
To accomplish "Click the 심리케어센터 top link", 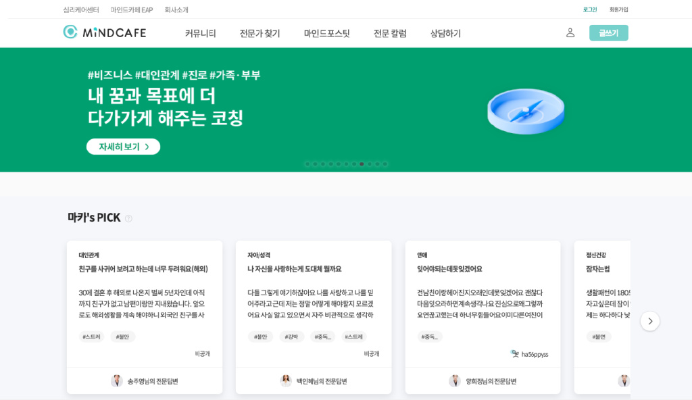I will 81,9.
